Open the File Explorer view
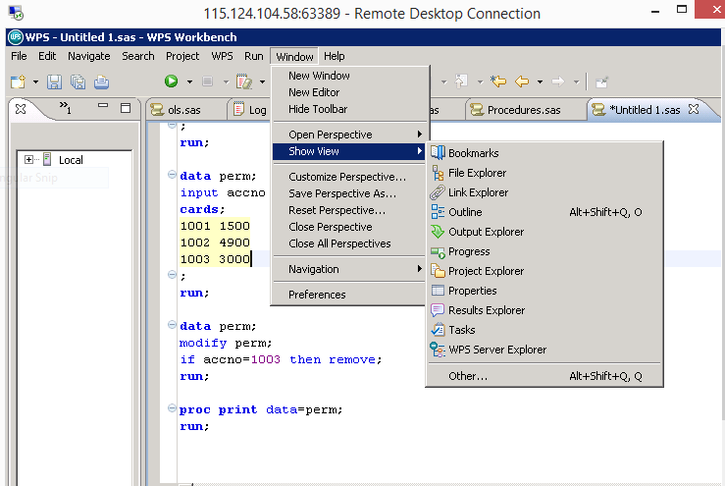725x486 pixels. pyautogui.click(x=477, y=173)
